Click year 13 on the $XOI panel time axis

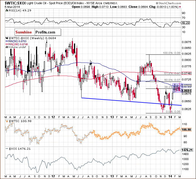pos(112,176)
